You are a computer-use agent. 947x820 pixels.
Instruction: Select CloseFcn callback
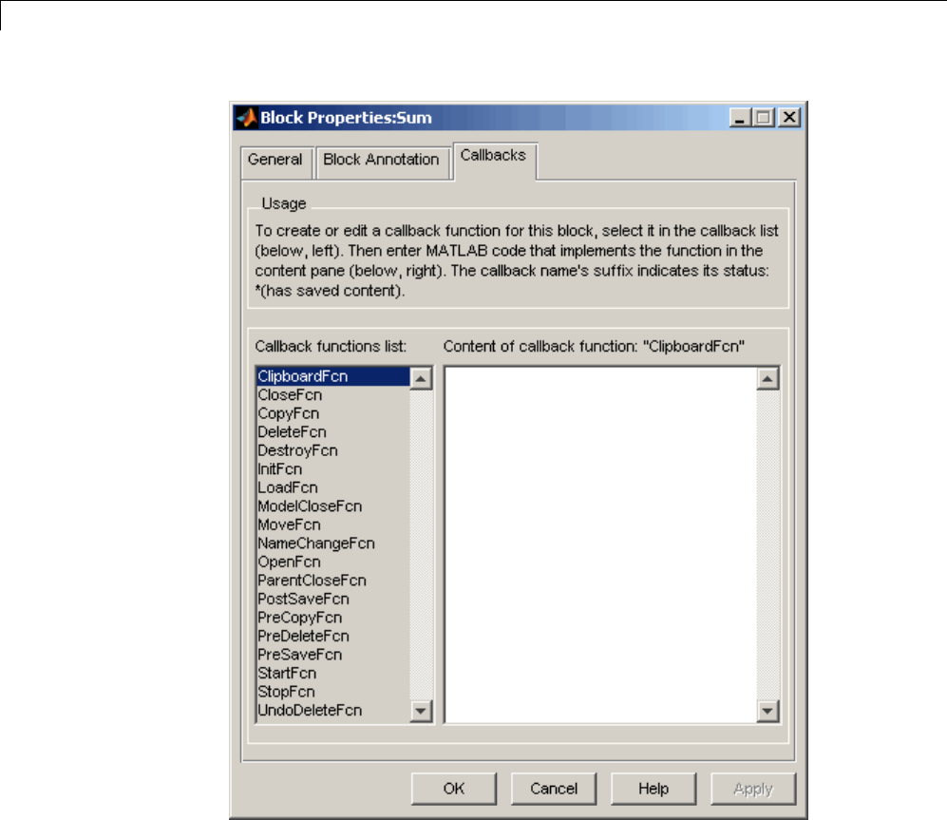(332, 395)
